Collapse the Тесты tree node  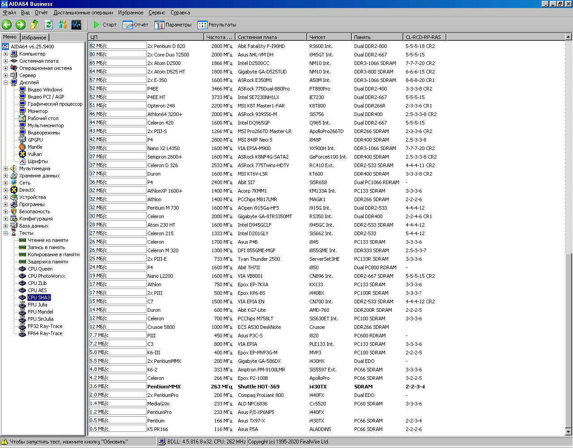[6, 233]
